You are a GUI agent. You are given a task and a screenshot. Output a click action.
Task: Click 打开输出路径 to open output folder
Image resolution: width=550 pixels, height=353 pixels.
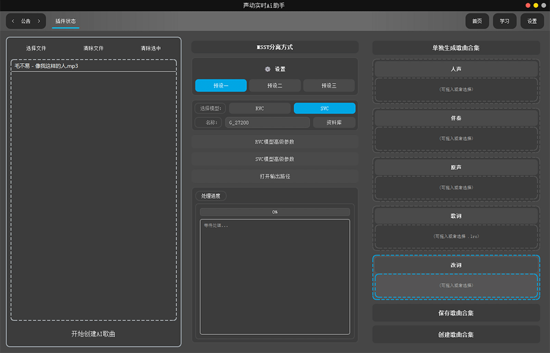click(x=274, y=176)
